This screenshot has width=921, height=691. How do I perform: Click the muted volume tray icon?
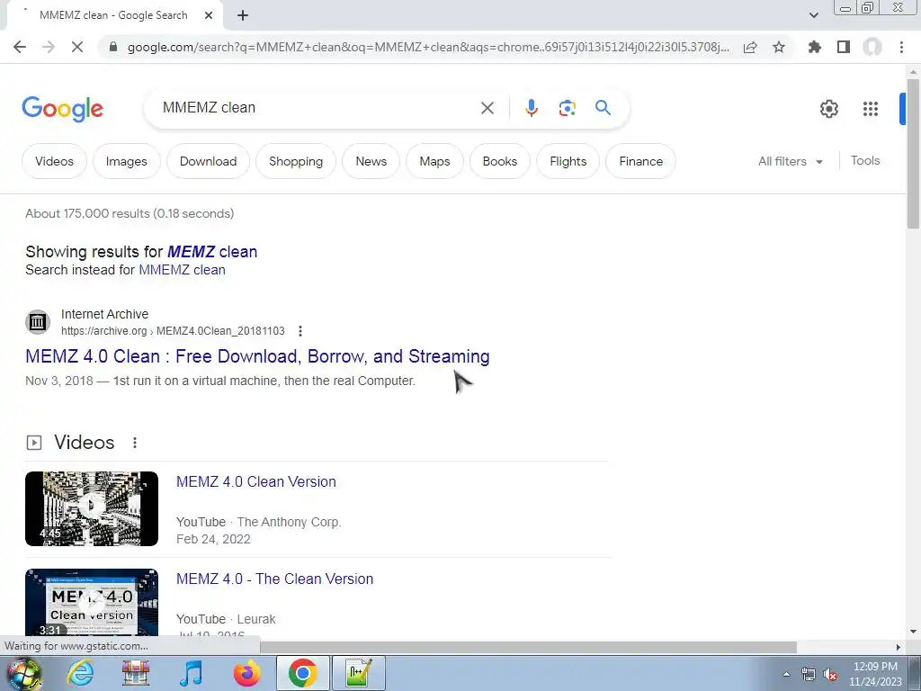(830, 675)
